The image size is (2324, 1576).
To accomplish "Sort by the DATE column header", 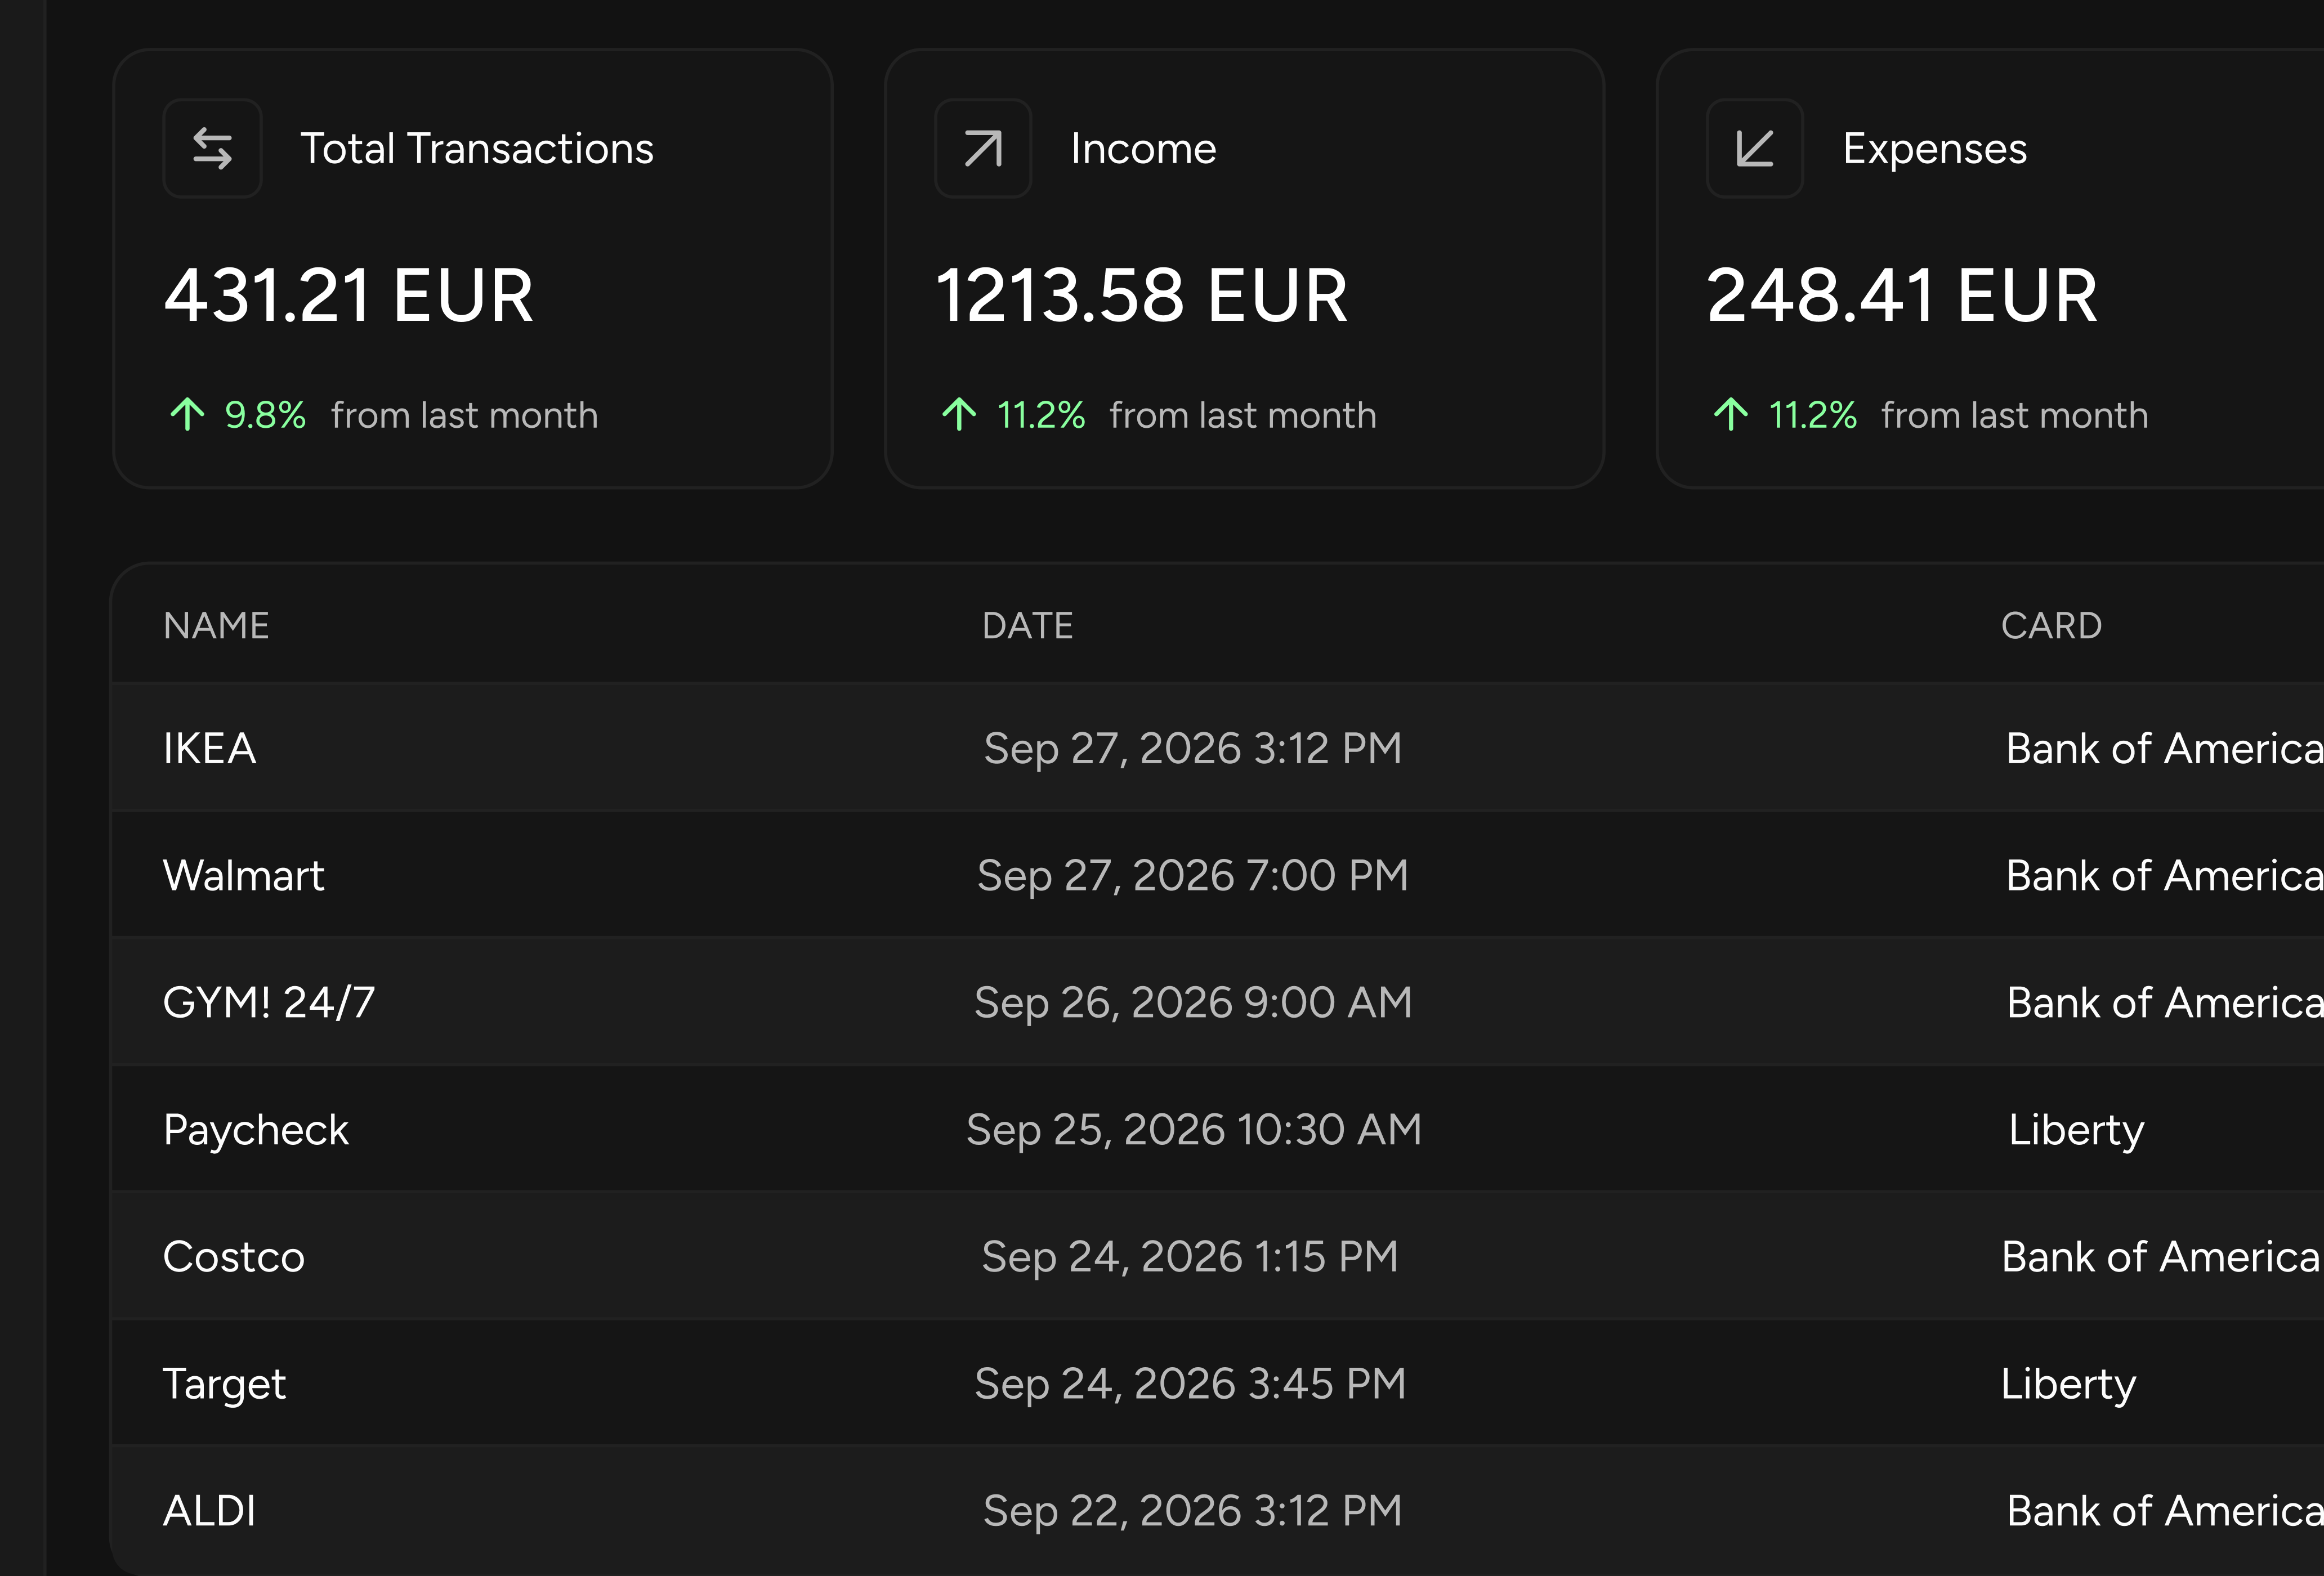I will 1027,626.
